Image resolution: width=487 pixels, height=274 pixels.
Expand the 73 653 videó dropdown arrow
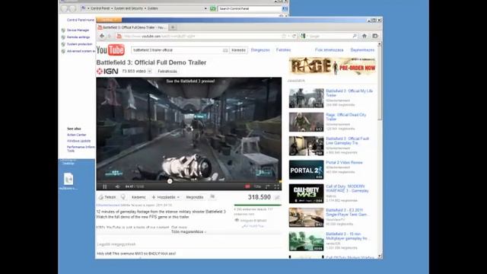click(149, 71)
